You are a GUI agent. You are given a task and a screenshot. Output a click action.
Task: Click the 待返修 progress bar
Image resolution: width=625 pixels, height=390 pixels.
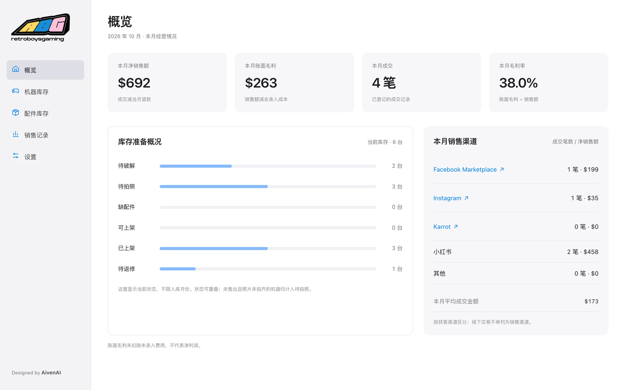tap(268, 269)
